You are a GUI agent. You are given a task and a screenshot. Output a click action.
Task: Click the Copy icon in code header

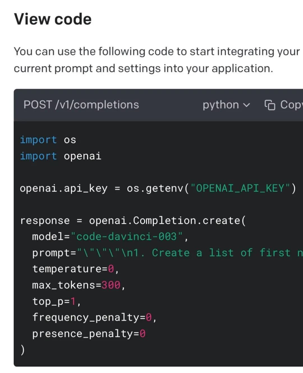[x=270, y=105]
